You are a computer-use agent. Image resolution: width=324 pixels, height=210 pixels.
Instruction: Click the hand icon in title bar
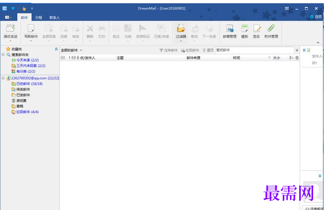[24, 9]
